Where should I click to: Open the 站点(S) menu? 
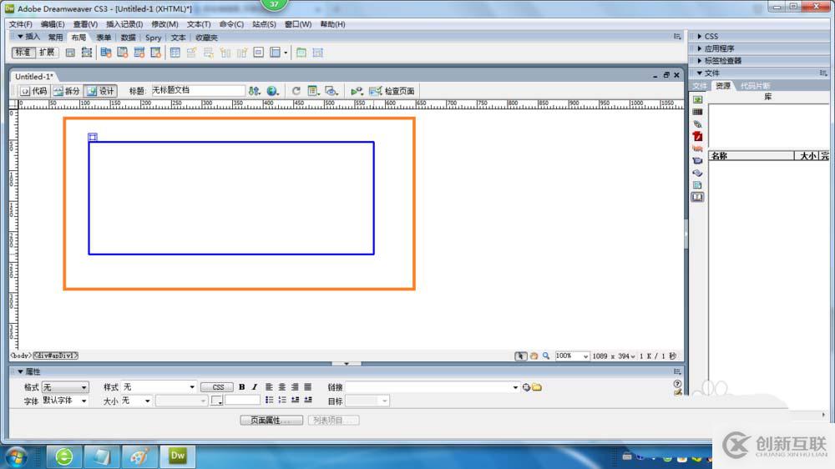pyautogui.click(x=264, y=24)
